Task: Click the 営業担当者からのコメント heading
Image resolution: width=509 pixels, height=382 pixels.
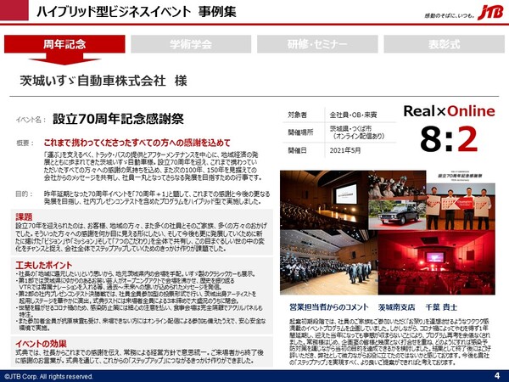Action: tap(328, 307)
